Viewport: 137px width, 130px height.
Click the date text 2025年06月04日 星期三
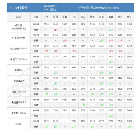click(50, 8)
